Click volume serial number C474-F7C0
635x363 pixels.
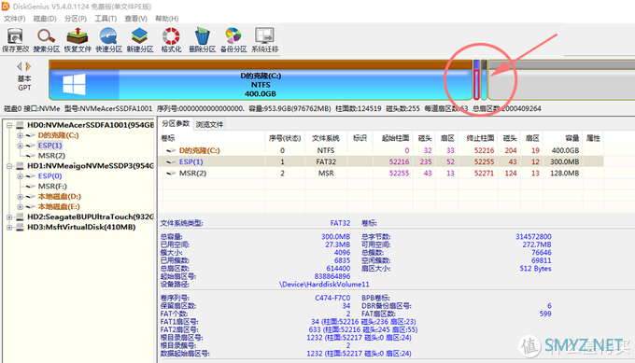(332, 298)
